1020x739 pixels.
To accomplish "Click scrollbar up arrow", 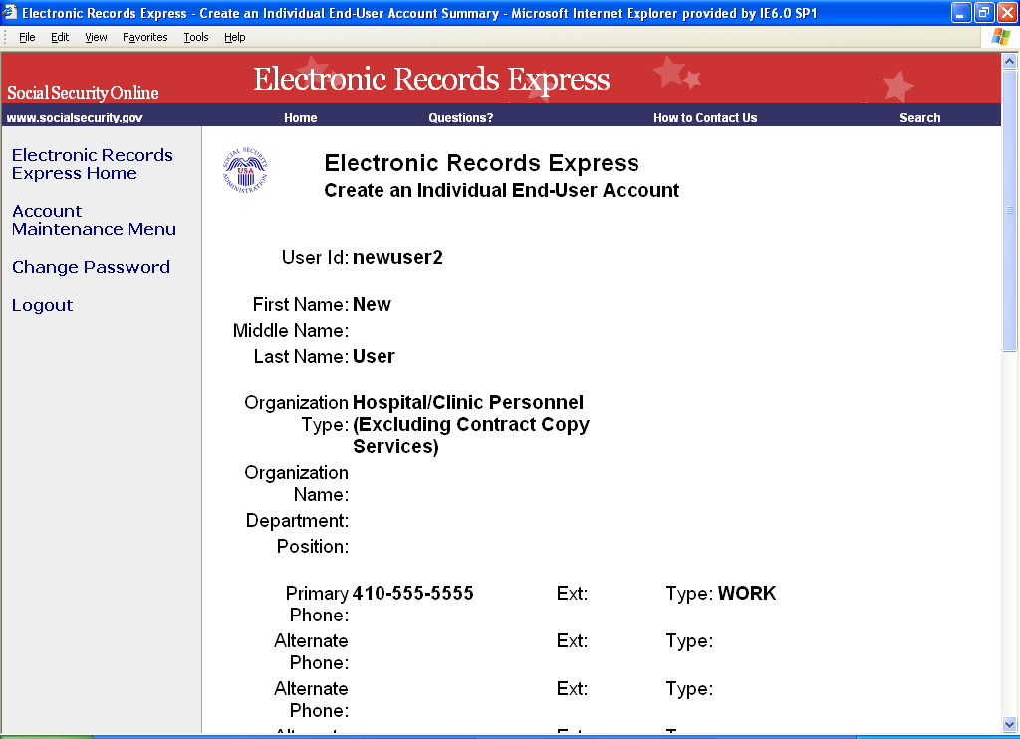I will click(1009, 62).
